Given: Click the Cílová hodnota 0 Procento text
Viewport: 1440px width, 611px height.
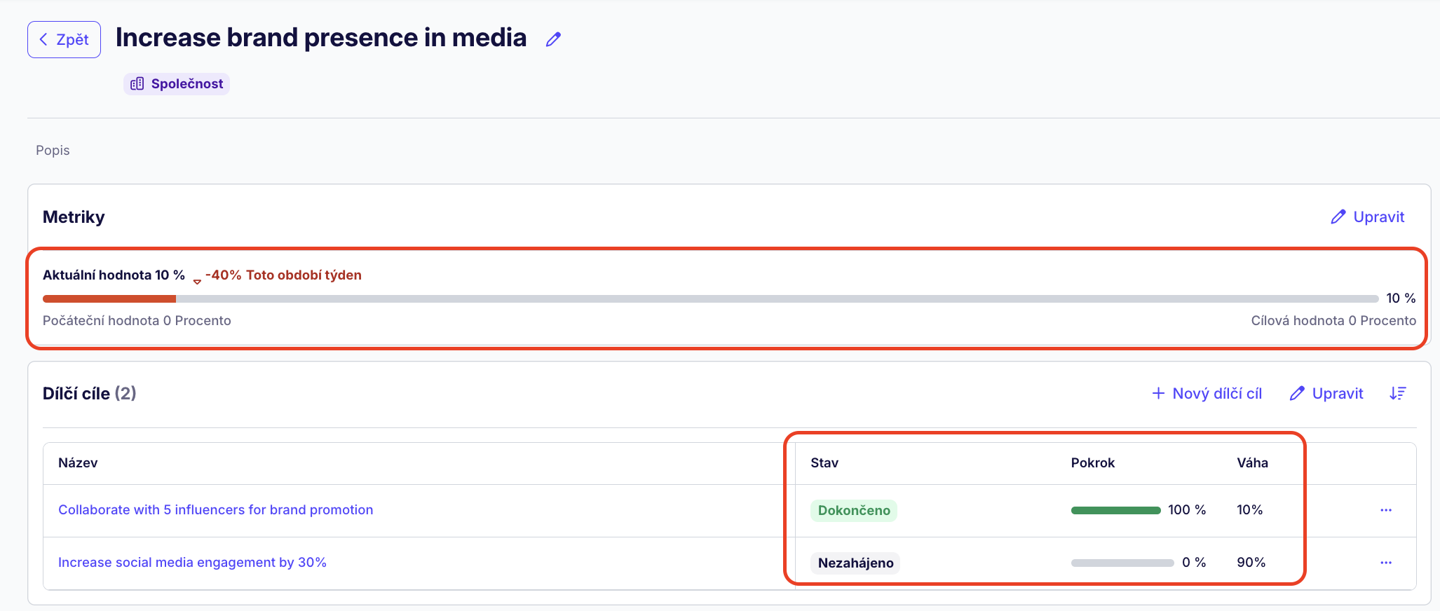Looking at the screenshot, I should click(x=1333, y=320).
